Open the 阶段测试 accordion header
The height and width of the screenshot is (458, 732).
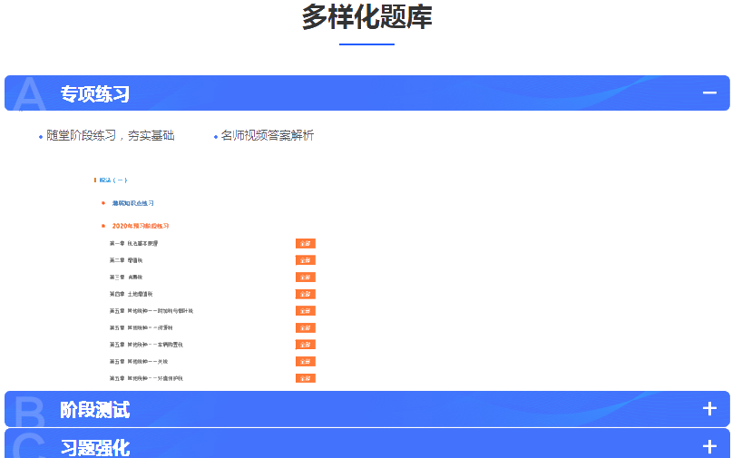click(x=95, y=410)
